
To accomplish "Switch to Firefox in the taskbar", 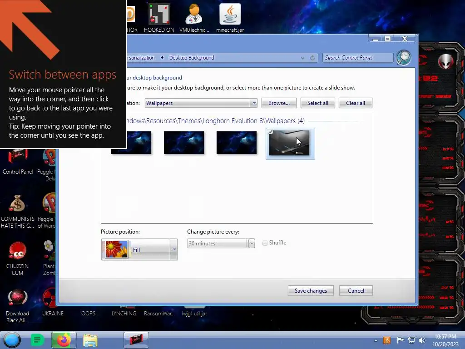I will [64, 340].
